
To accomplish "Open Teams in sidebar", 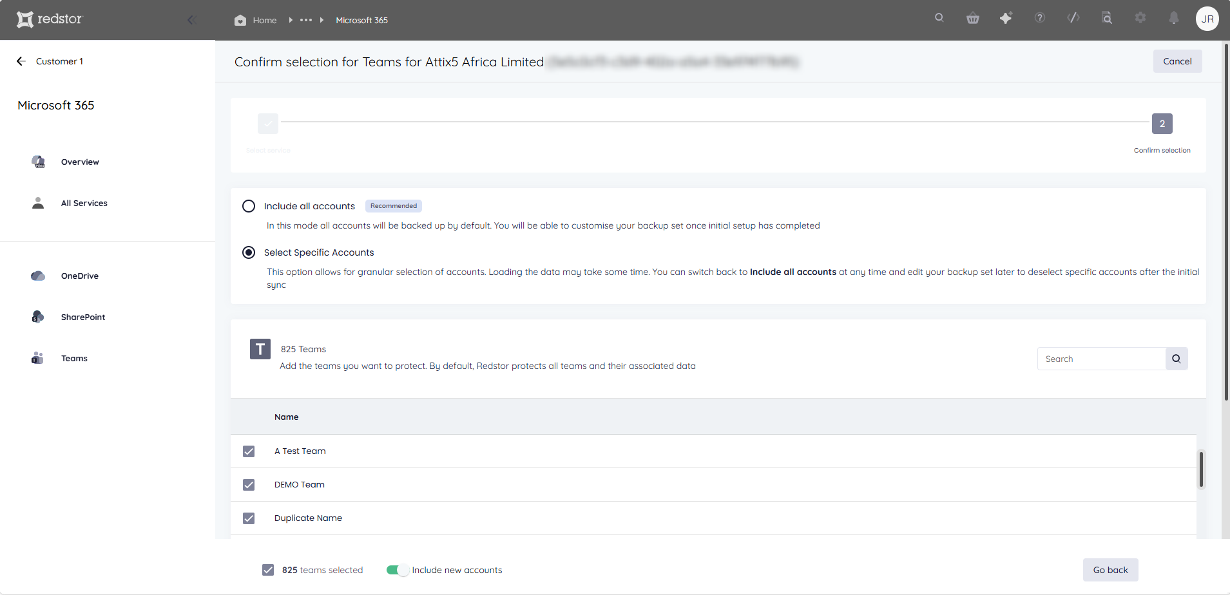I will tap(74, 359).
